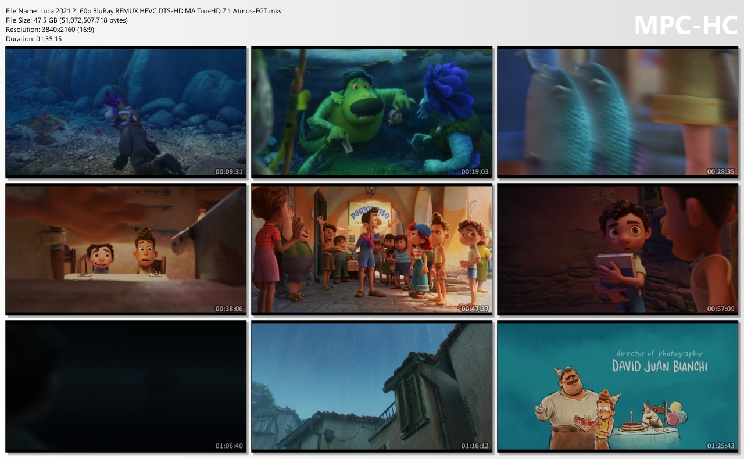This screenshot has width=744, height=459.
Task: Open the thumbnail at 00:09:31
Action: coord(126,112)
